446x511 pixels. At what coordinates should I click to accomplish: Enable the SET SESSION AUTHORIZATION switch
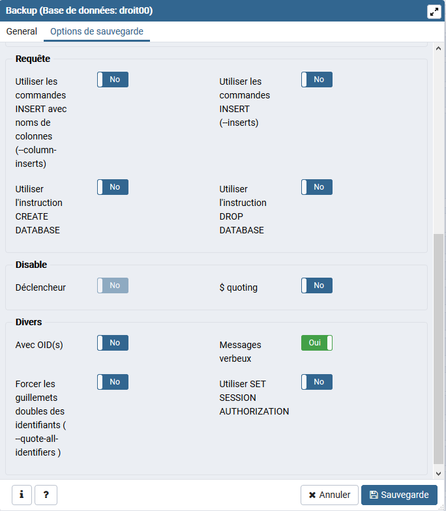(317, 382)
